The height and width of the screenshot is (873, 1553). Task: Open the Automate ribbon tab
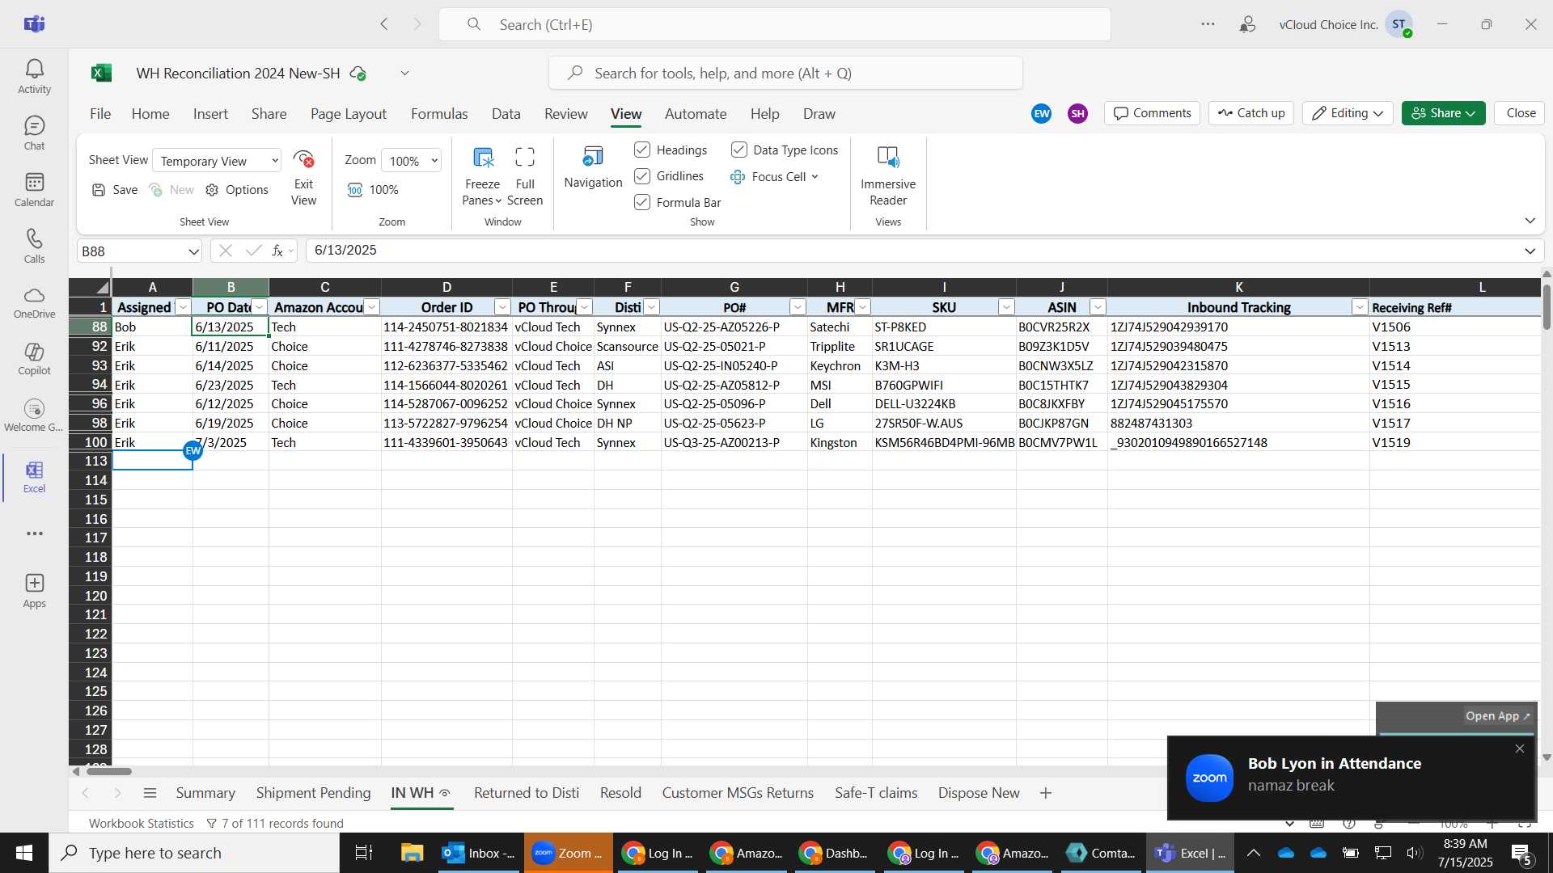click(696, 114)
